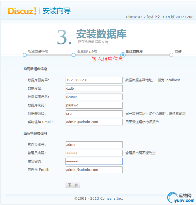Click the 管理员账号 label

point(37,144)
